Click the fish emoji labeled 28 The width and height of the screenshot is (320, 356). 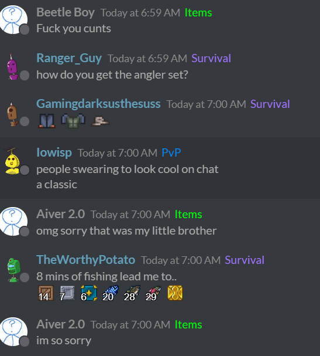coord(132,293)
